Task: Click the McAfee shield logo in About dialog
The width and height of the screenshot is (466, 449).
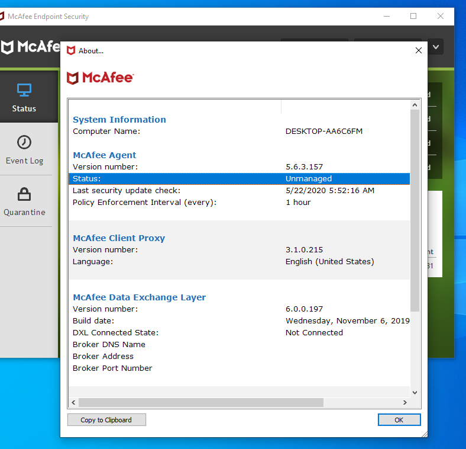Action: tap(73, 78)
